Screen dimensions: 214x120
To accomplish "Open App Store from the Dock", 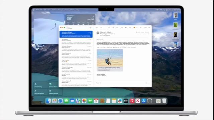I will point(144,101).
